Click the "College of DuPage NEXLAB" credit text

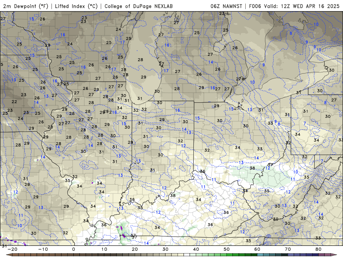(x=138, y=6)
